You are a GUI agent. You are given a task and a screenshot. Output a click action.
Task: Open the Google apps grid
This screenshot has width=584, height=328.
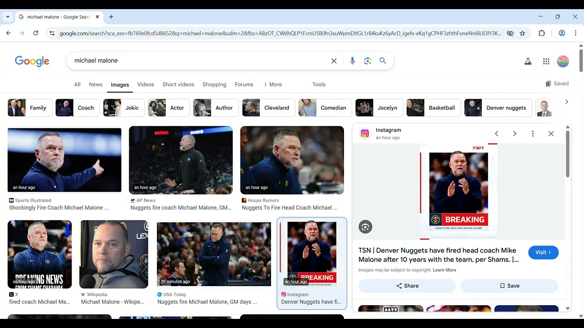pos(546,61)
